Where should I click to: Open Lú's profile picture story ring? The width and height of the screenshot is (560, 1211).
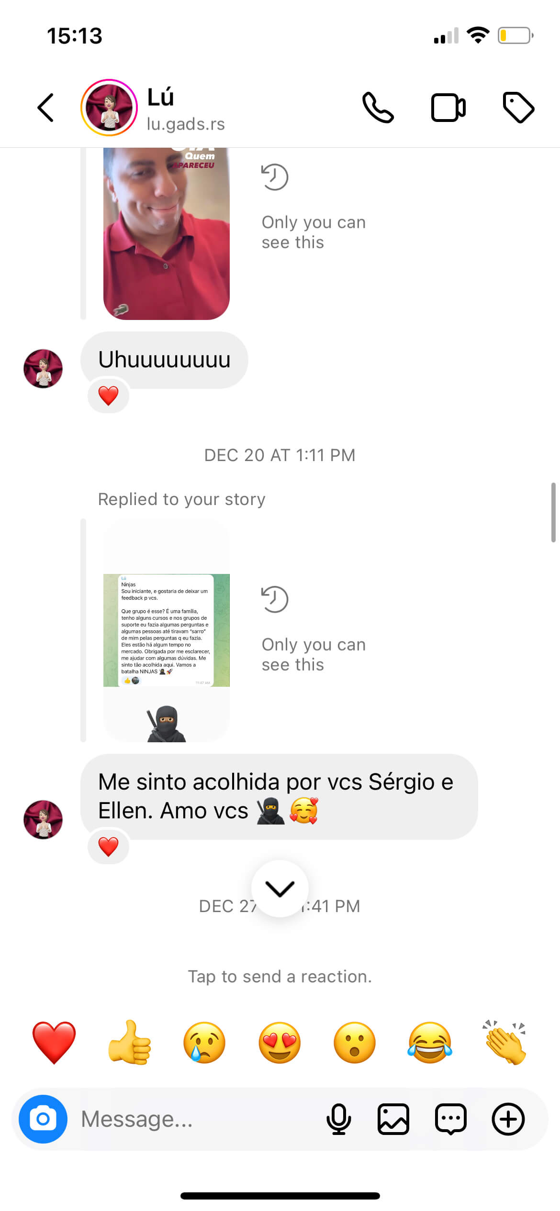pyautogui.click(x=109, y=108)
